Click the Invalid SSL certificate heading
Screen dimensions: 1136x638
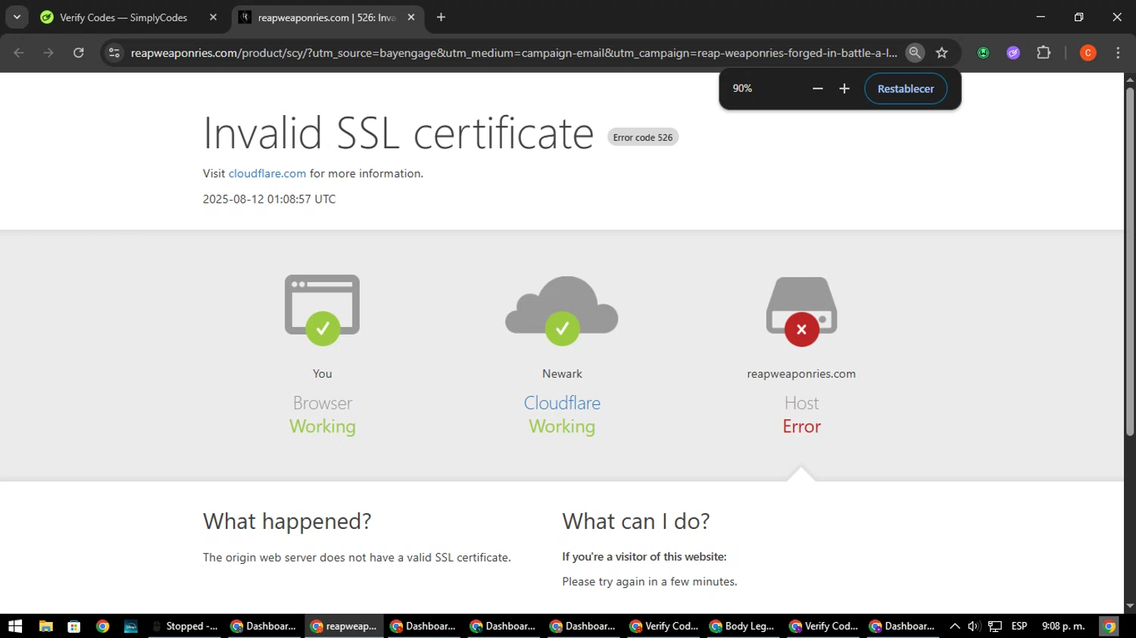[x=398, y=133]
